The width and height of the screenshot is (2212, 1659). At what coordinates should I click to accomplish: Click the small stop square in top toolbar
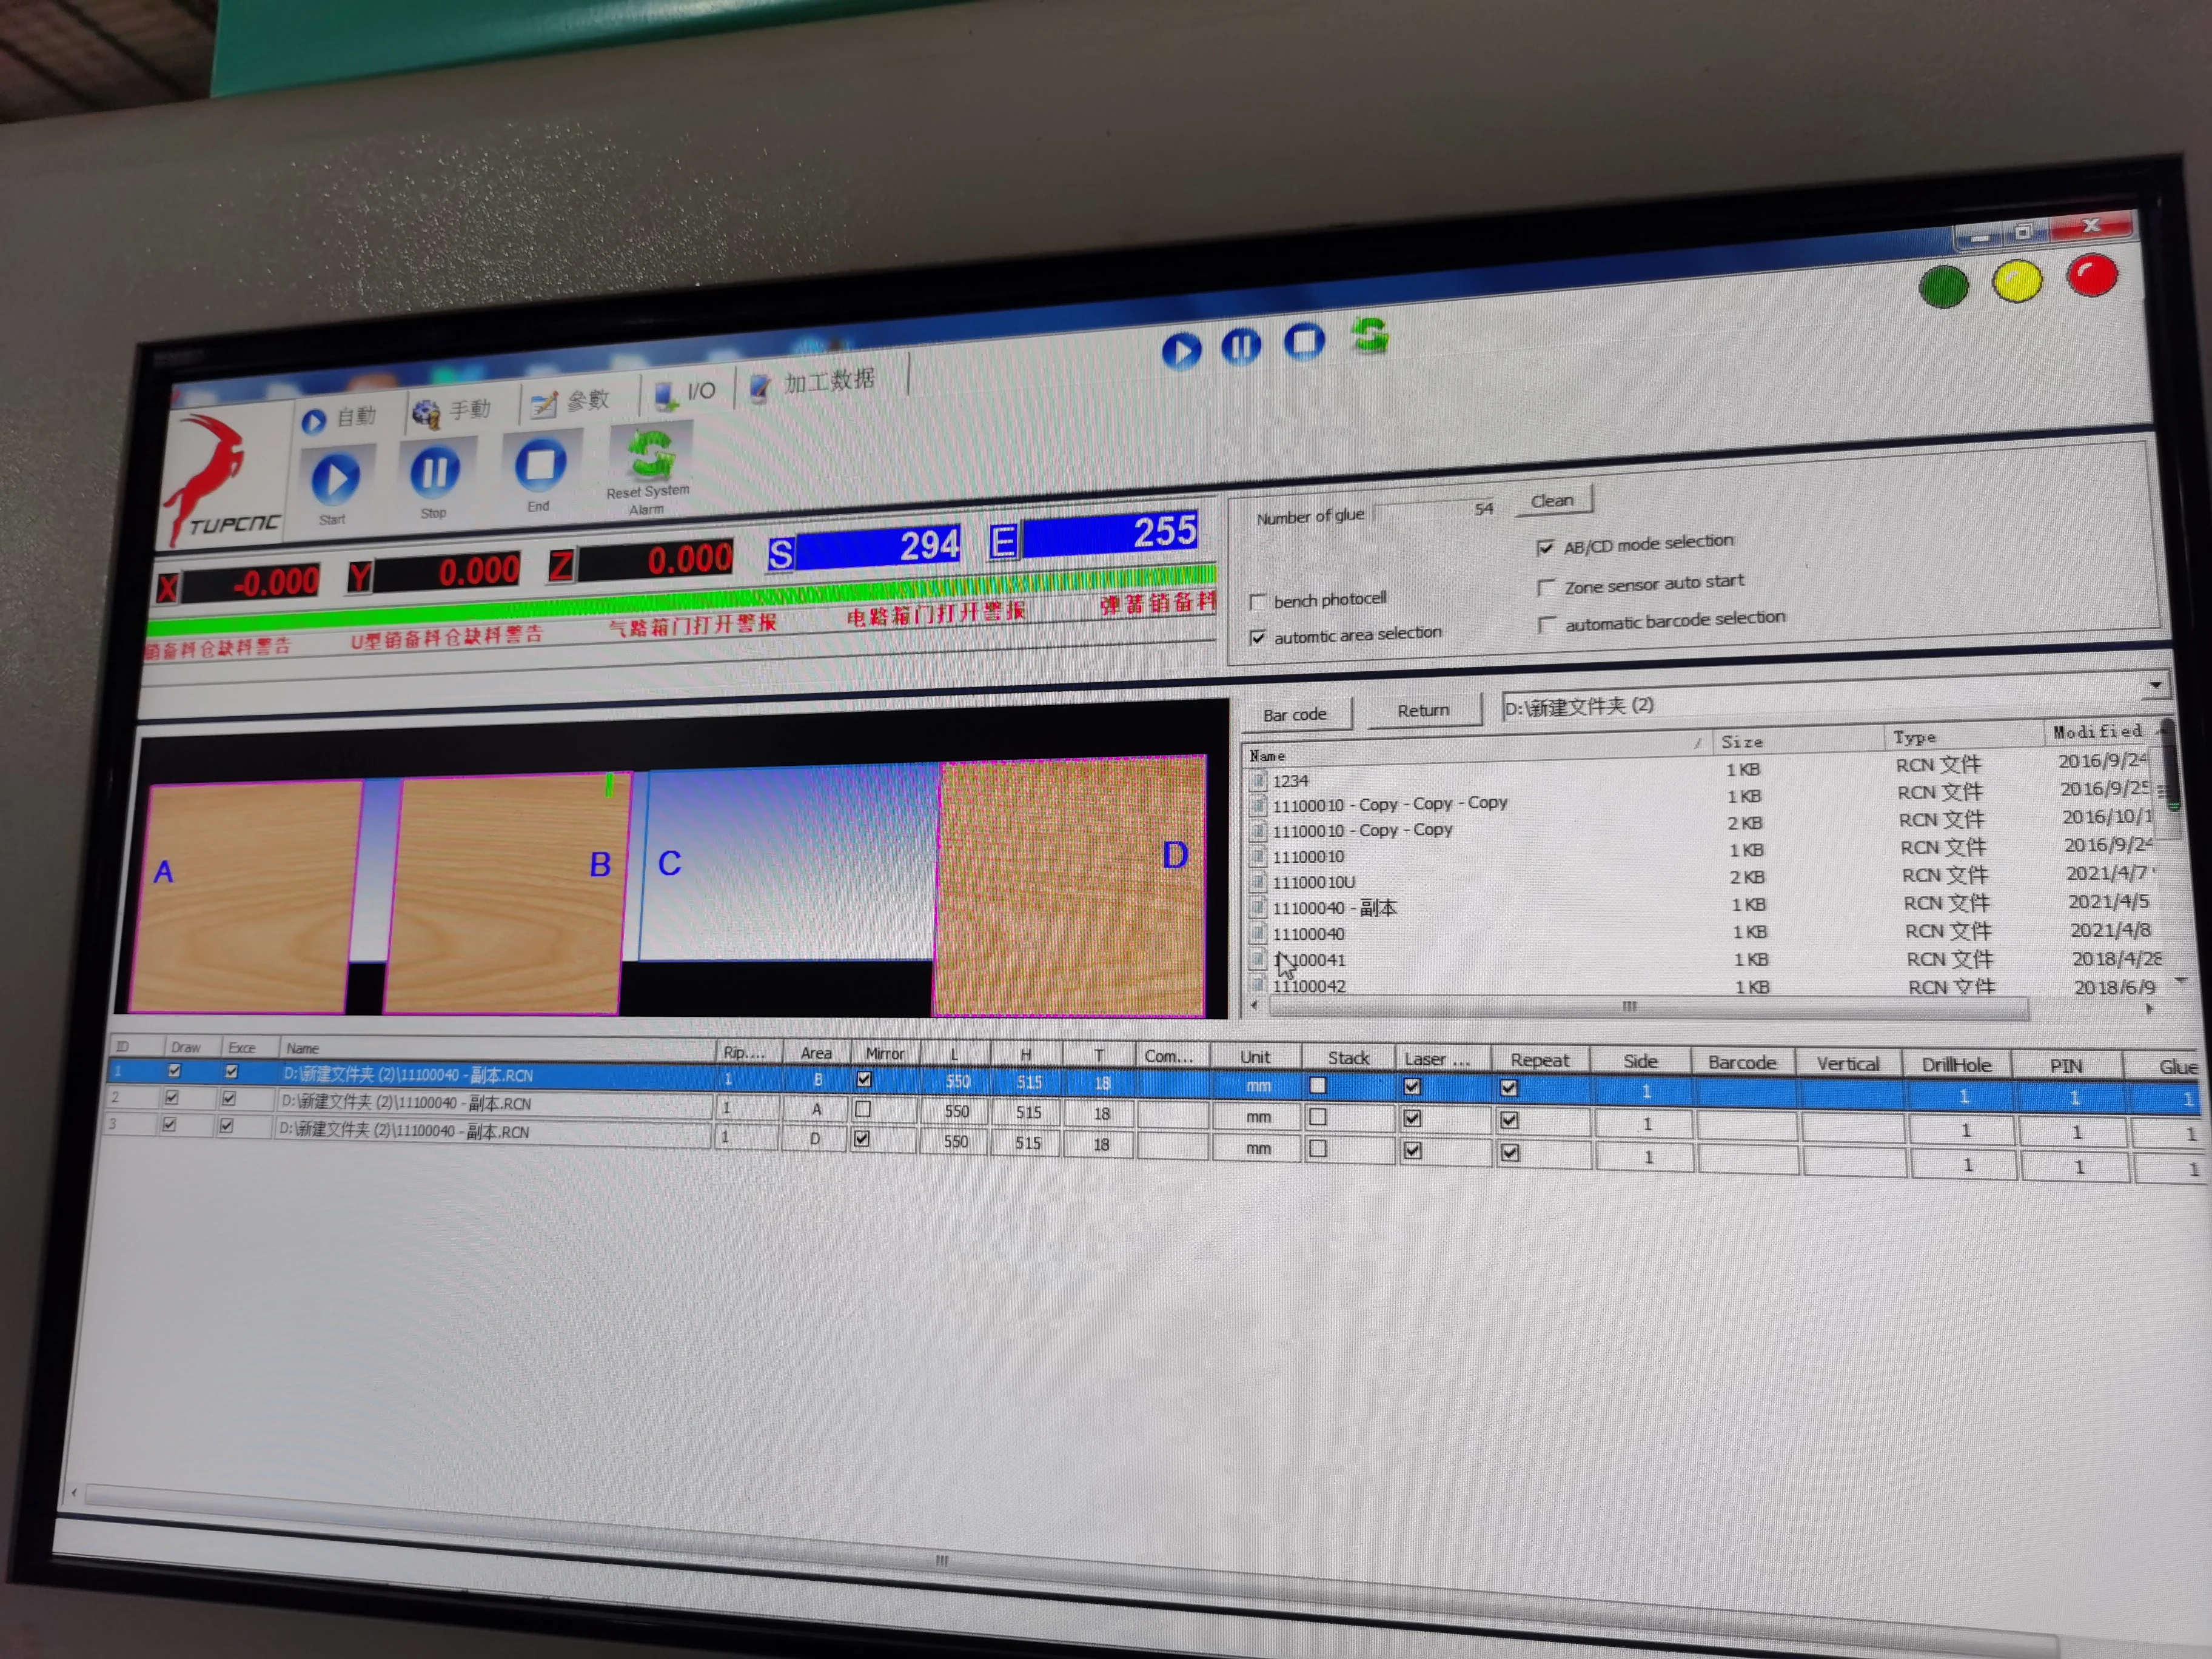[1304, 341]
